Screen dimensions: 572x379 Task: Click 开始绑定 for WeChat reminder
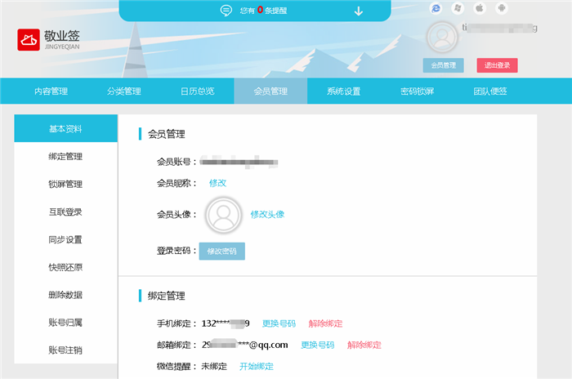click(x=256, y=366)
